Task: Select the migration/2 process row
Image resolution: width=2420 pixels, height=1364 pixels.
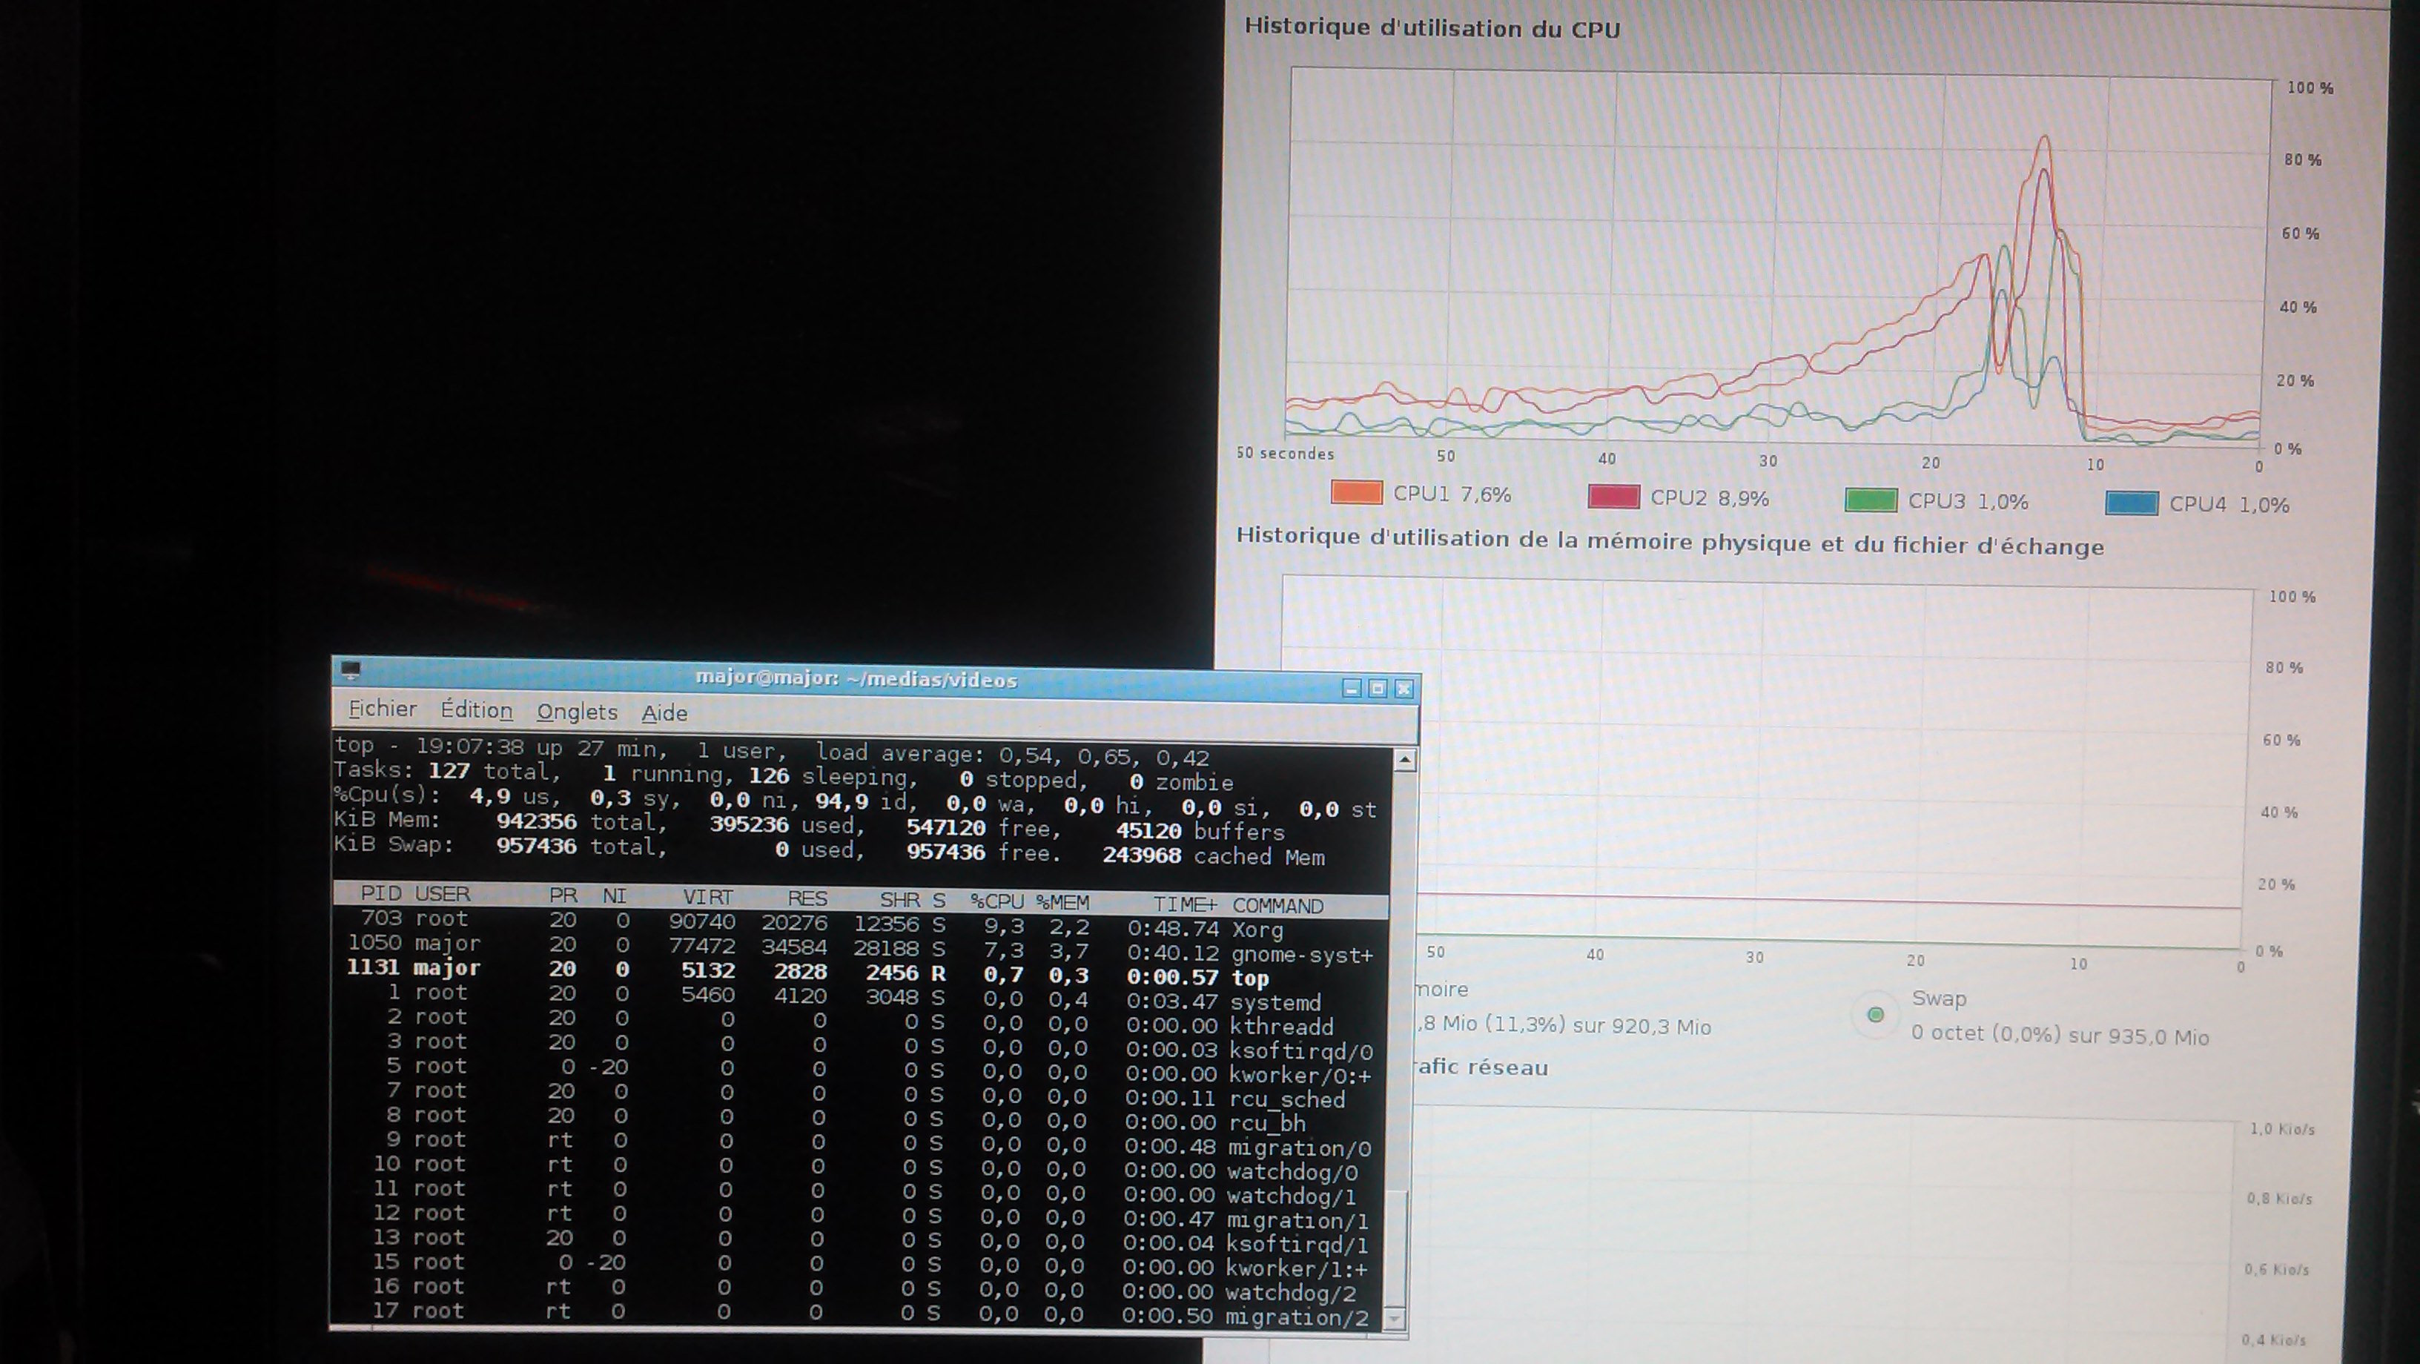Action: coord(859,1315)
